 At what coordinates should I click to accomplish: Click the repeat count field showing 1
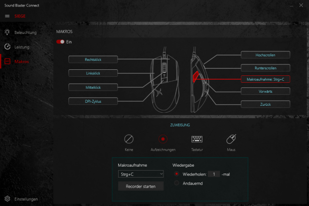click(214, 174)
